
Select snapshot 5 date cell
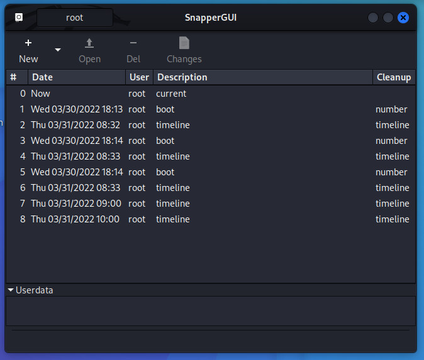77,172
